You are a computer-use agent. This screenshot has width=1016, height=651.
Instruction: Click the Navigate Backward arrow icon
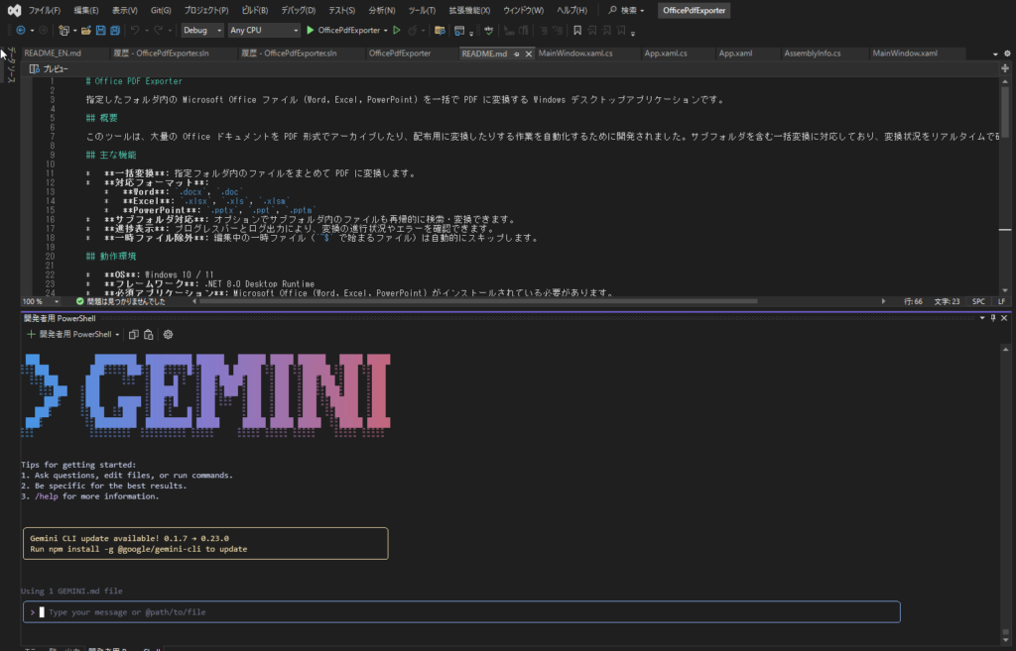click(x=20, y=31)
